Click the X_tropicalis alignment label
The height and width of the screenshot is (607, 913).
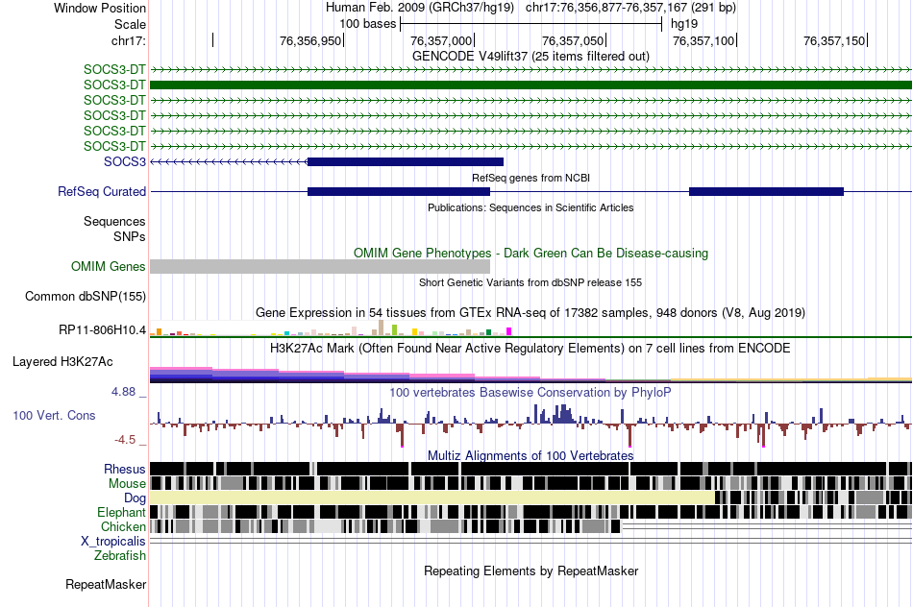point(113,542)
